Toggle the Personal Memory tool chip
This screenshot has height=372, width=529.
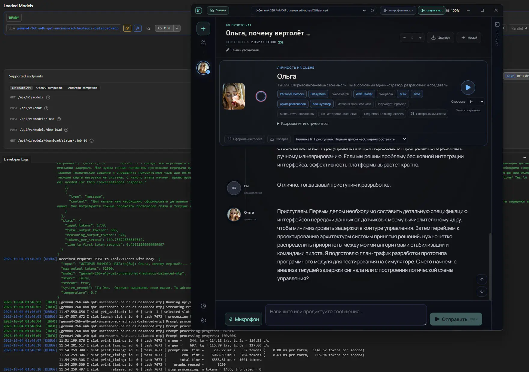pyautogui.click(x=292, y=94)
